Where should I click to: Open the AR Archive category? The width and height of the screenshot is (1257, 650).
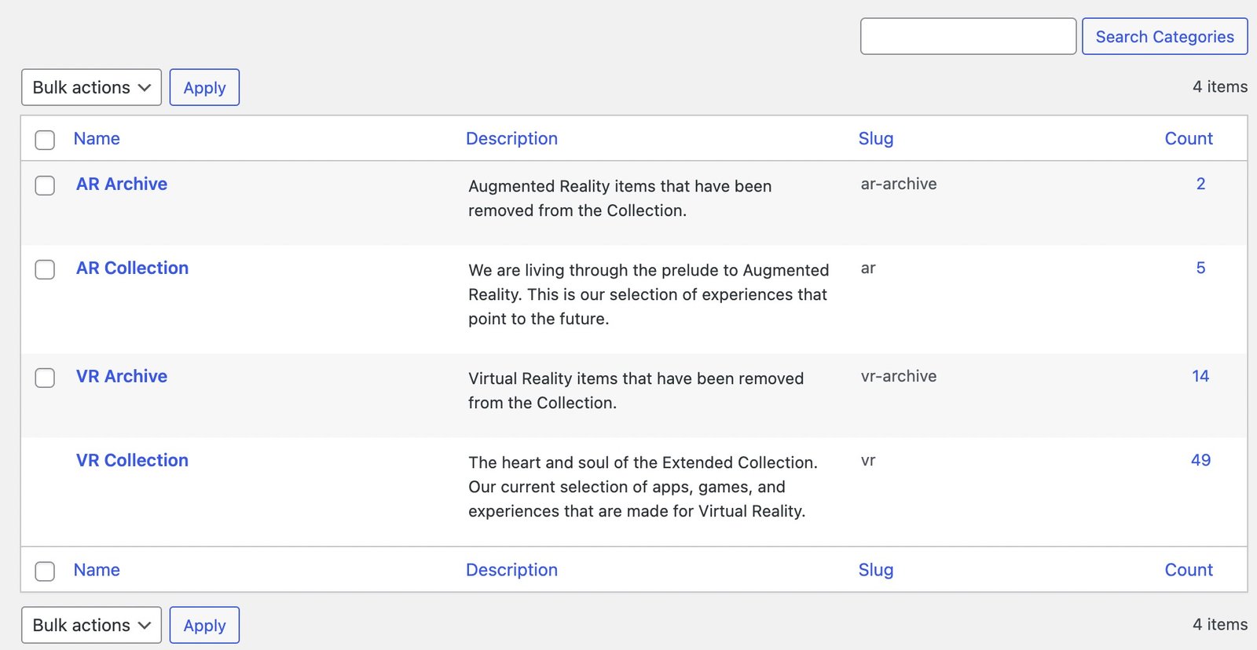(122, 184)
